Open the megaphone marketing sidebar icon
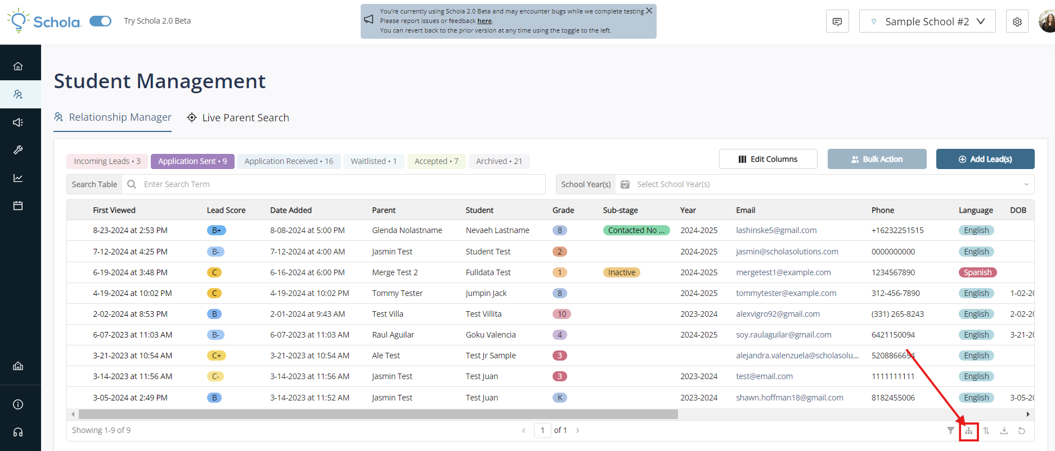 pyautogui.click(x=18, y=122)
